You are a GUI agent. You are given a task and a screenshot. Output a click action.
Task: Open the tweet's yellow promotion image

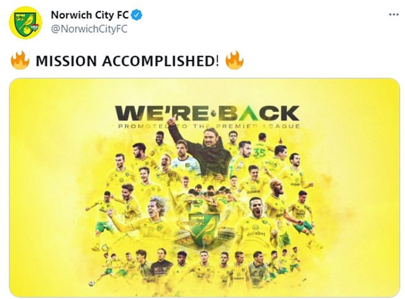204,188
